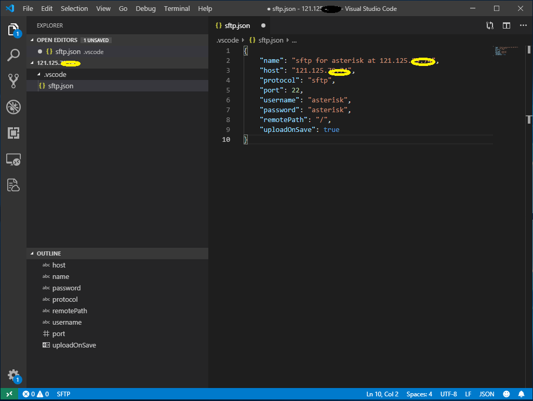Expand the .vscode breadcrumb segment
Image resolution: width=533 pixels, height=401 pixels.
coord(228,40)
